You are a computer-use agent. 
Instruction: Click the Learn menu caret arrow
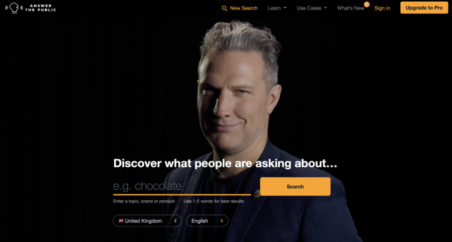[x=285, y=8]
